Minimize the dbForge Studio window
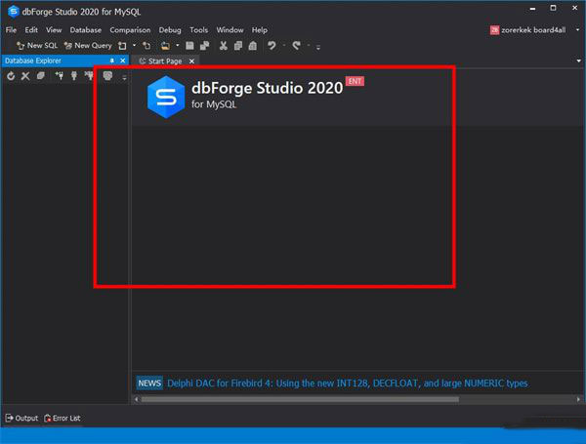 (x=532, y=8)
